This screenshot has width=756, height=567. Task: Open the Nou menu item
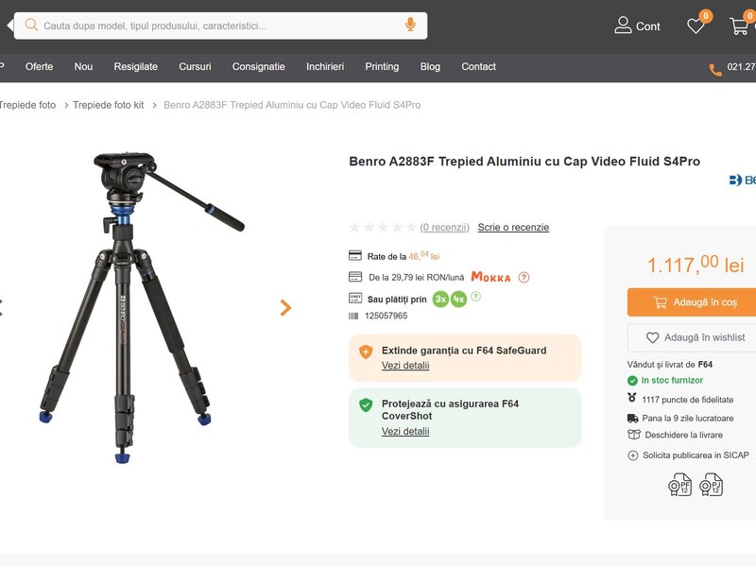[x=83, y=66]
